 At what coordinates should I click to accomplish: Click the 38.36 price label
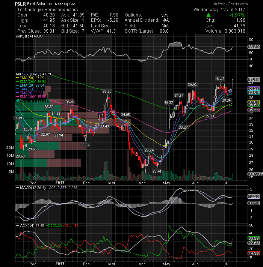pos(226,100)
